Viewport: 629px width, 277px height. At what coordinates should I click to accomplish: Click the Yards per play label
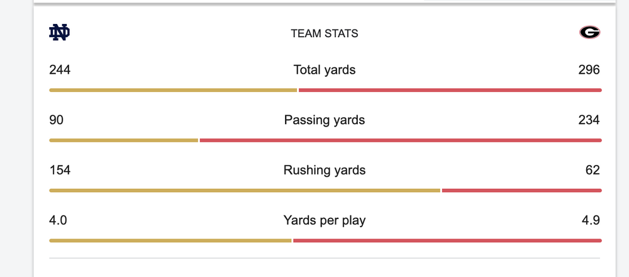tap(325, 220)
